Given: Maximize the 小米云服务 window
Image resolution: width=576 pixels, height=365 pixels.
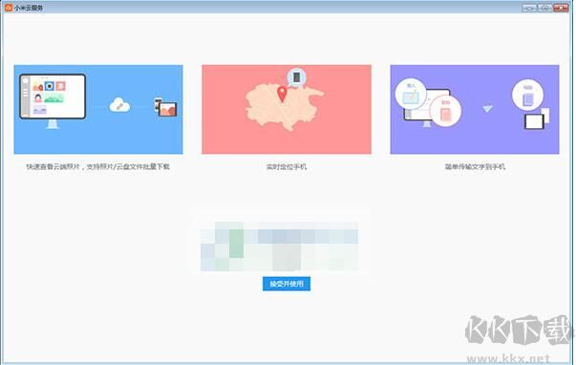Looking at the screenshot, I should click(545, 8).
